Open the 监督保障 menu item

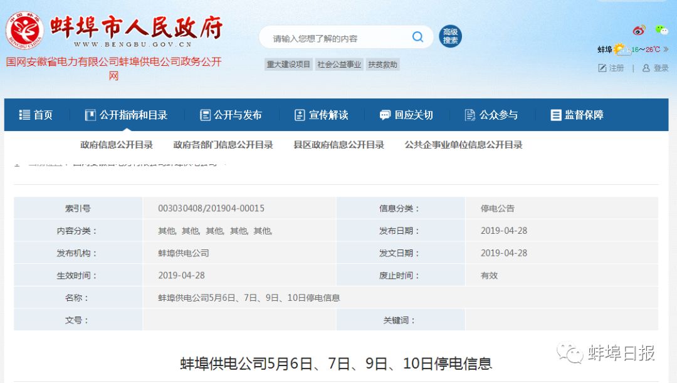click(x=577, y=115)
